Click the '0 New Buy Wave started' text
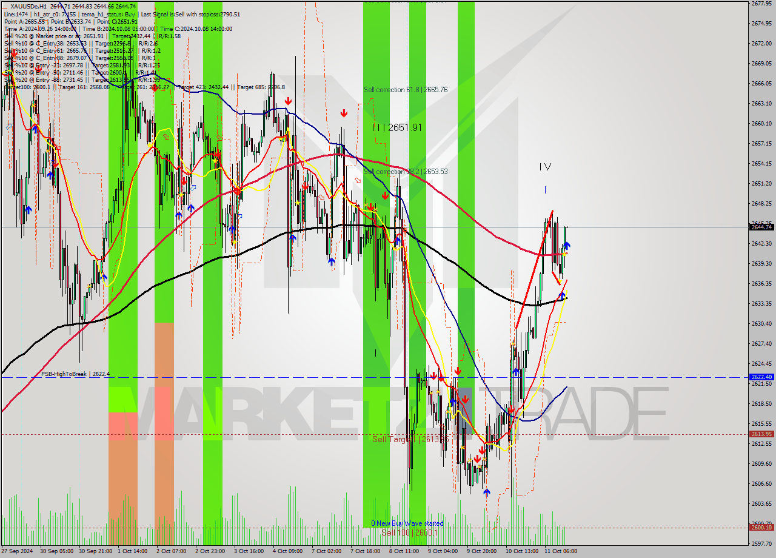Screen dimensions: 776x558 407,523
